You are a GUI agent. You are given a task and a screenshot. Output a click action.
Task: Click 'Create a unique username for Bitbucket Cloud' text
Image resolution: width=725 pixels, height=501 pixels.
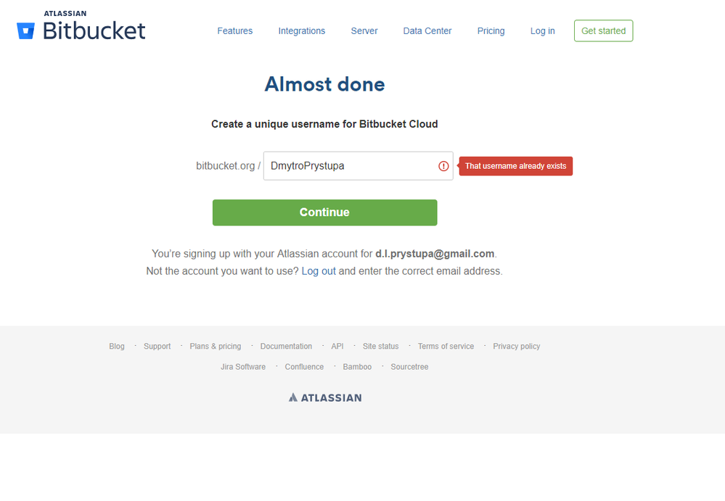[x=324, y=124]
